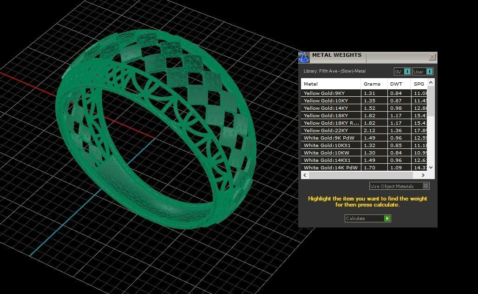Image resolution: width=478 pixels, height=294 pixels.
Task: Select the Yellow Gold:22KY row
Action: coord(364,130)
